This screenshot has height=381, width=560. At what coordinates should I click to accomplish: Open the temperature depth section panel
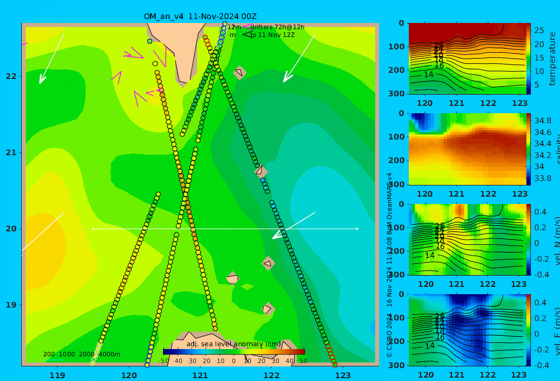pos(467,59)
